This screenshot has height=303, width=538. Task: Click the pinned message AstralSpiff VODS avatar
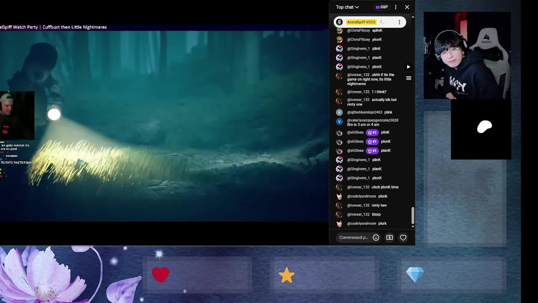tap(340, 22)
